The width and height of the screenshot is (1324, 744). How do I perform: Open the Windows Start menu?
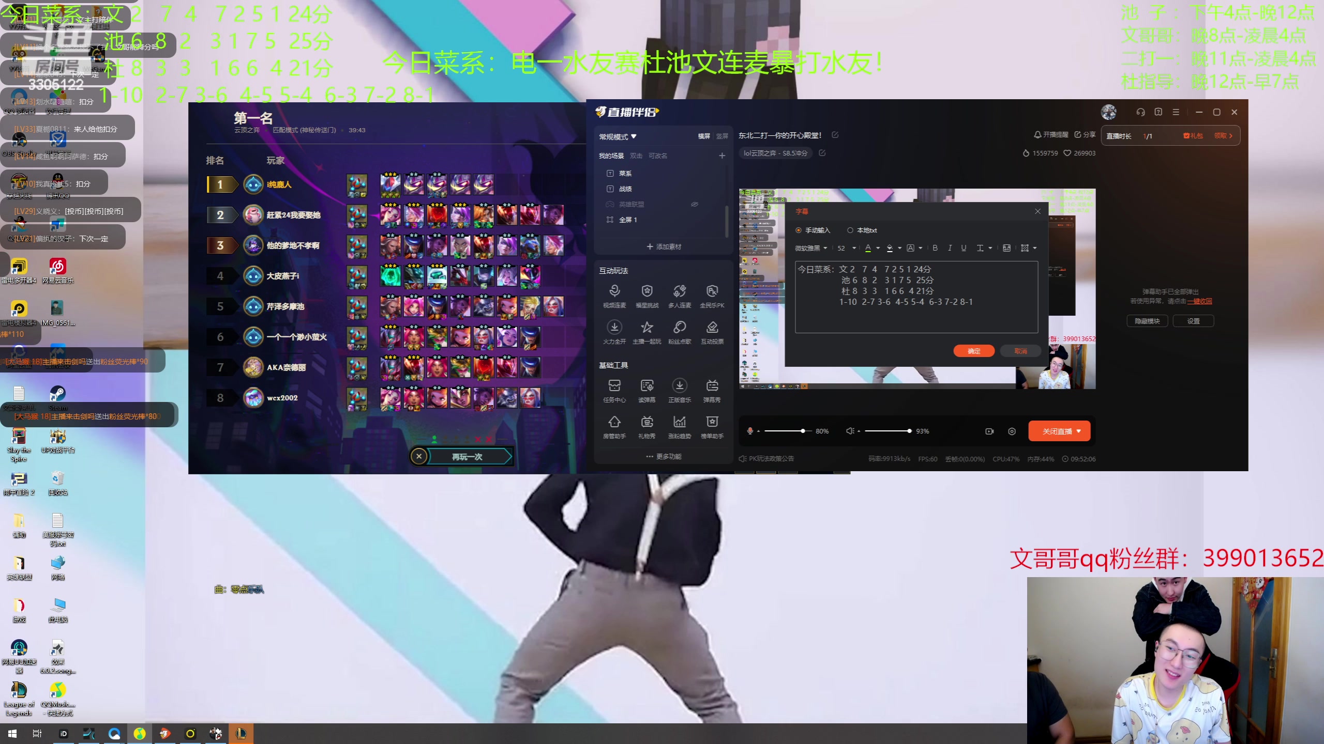pos(12,734)
